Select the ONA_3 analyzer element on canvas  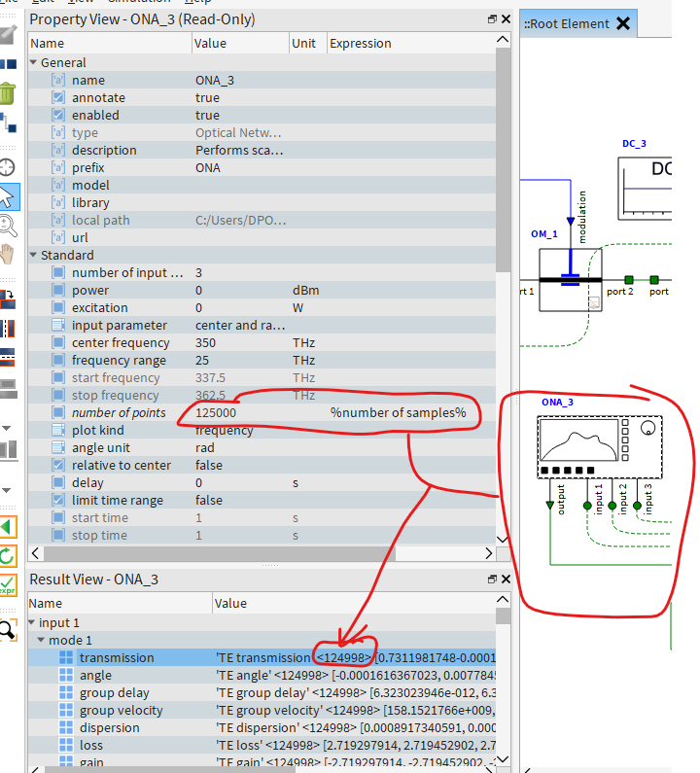[600, 447]
